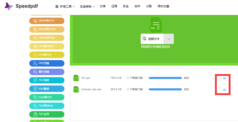Click the 图片压缩 icon

click(x=35, y=72)
